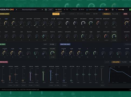The width and height of the screenshot is (131, 97).
Task: Click the TUBE knob
Action: point(91,36)
